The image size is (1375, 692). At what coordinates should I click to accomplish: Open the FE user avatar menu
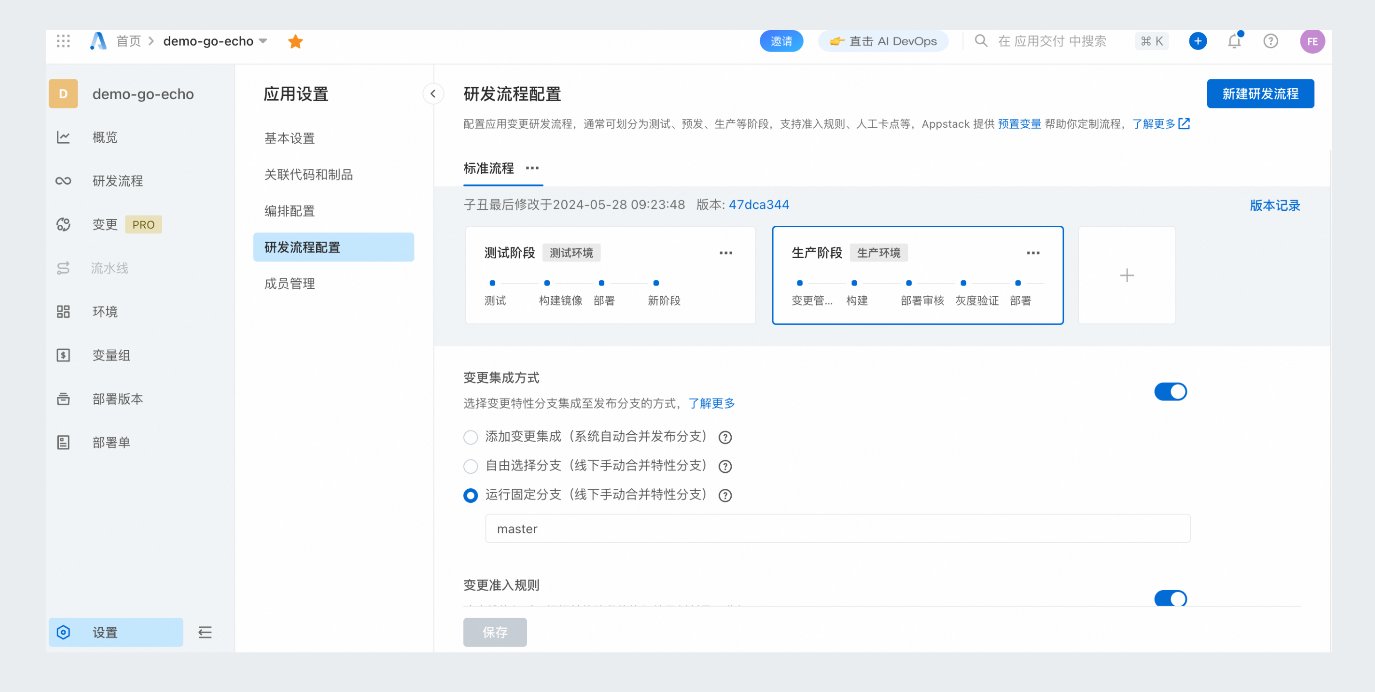1312,41
